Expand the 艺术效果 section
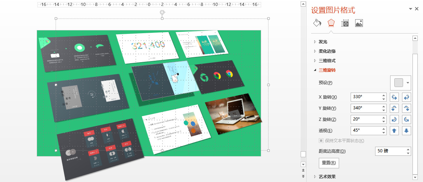Viewport: 423px width, 182px height. tap(327, 177)
